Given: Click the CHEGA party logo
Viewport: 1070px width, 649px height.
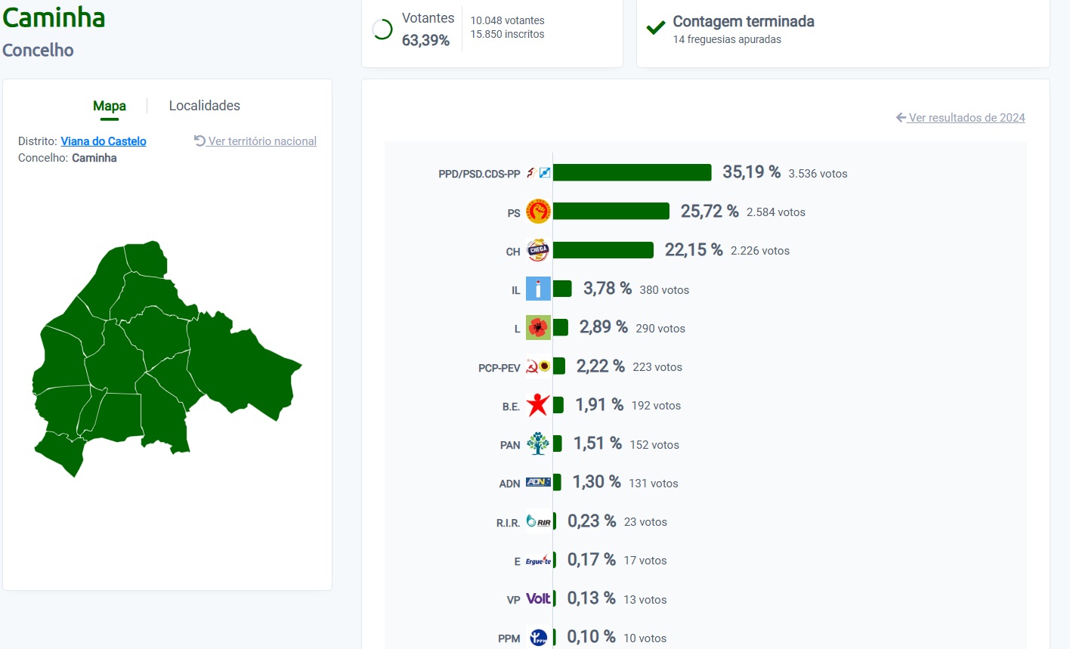Looking at the screenshot, I should 538,250.
